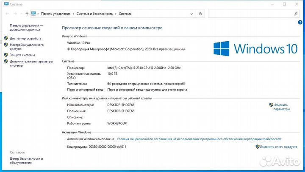Click 'Windows 10 Pro' edition text
305x172 pixels.
(x=79, y=43)
